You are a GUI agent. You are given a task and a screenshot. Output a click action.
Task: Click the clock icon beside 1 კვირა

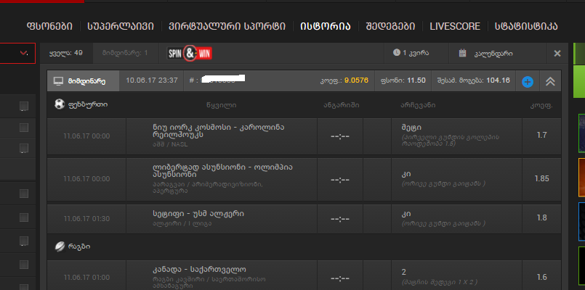(396, 53)
